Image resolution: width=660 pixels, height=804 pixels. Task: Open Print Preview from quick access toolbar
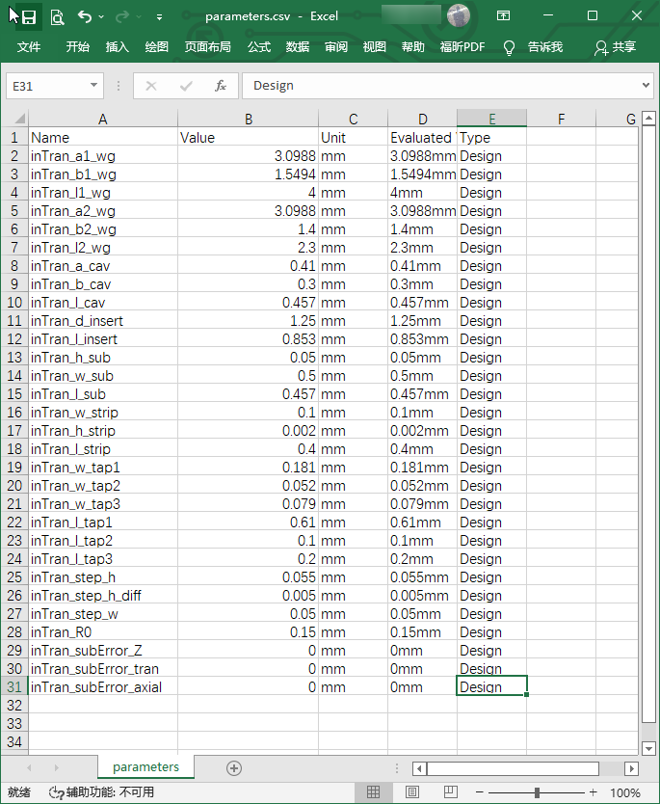pyautogui.click(x=58, y=17)
